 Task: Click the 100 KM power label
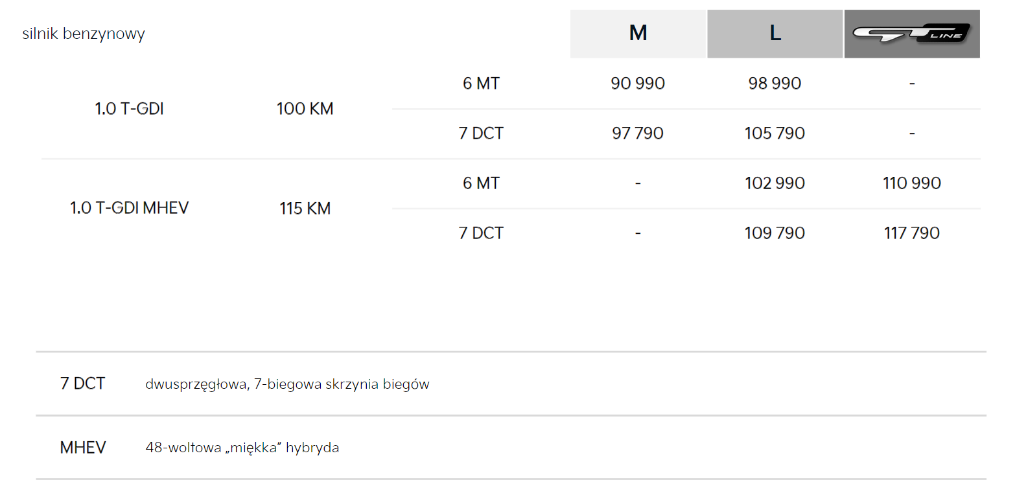305,109
